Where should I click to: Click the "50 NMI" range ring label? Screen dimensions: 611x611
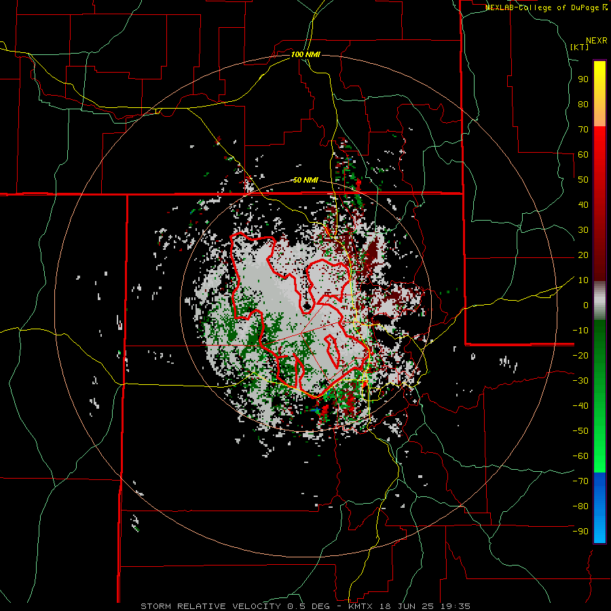pos(305,180)
